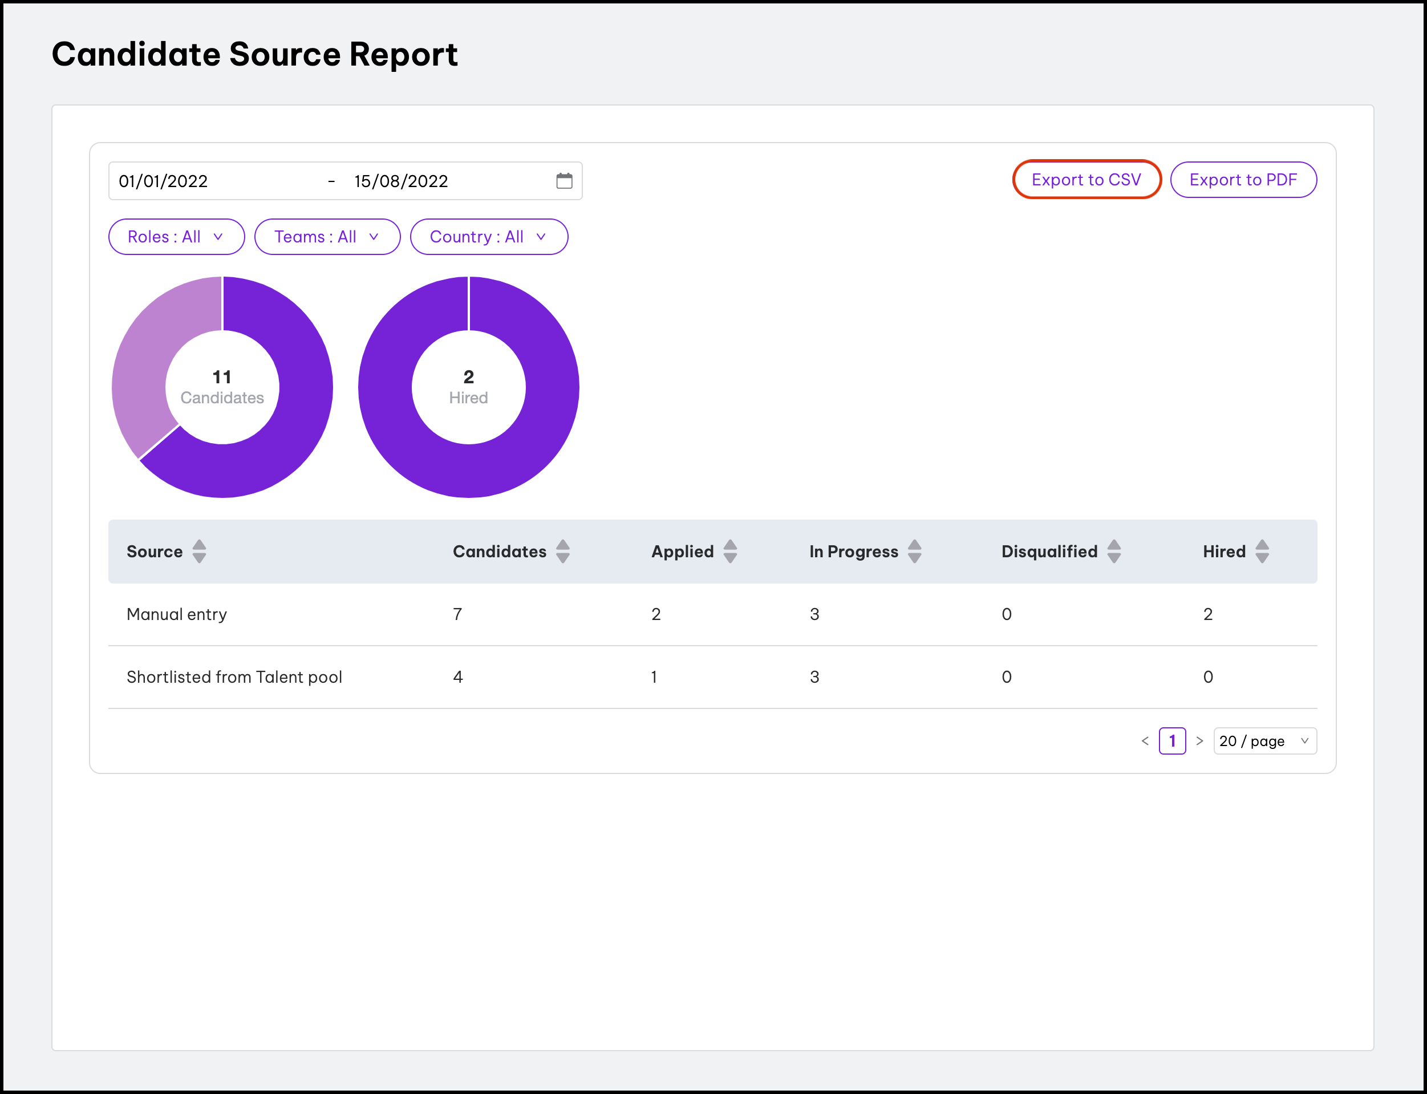1427x1094 pixels.
Task: Sort table by Candidates column
Action: (562, 552)
